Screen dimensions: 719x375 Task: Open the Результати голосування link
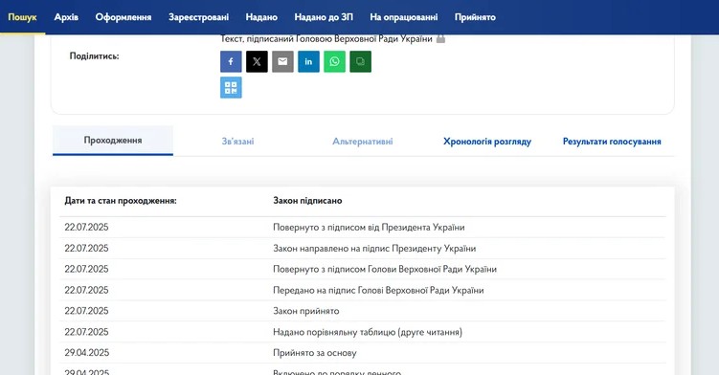coord(612,142)
